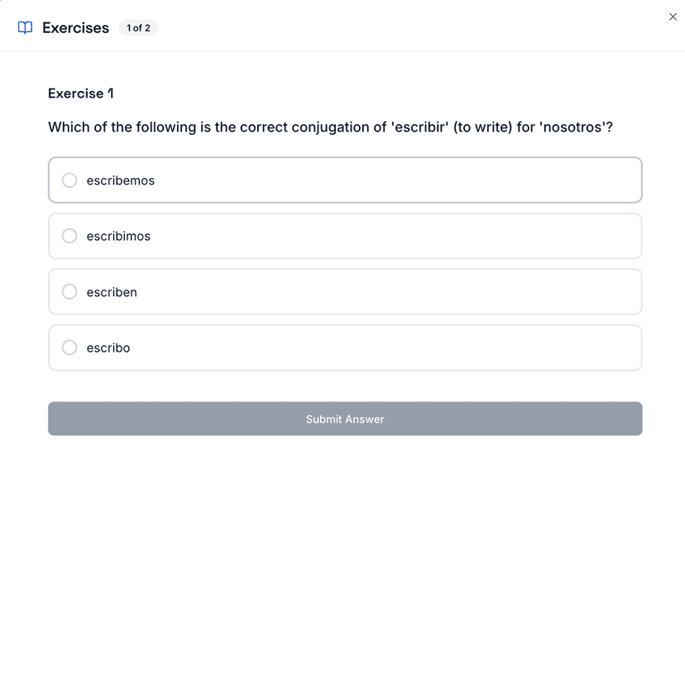Click the Exercises header title
This screenshot has height=700, width=685.
[x=75, y=28]
